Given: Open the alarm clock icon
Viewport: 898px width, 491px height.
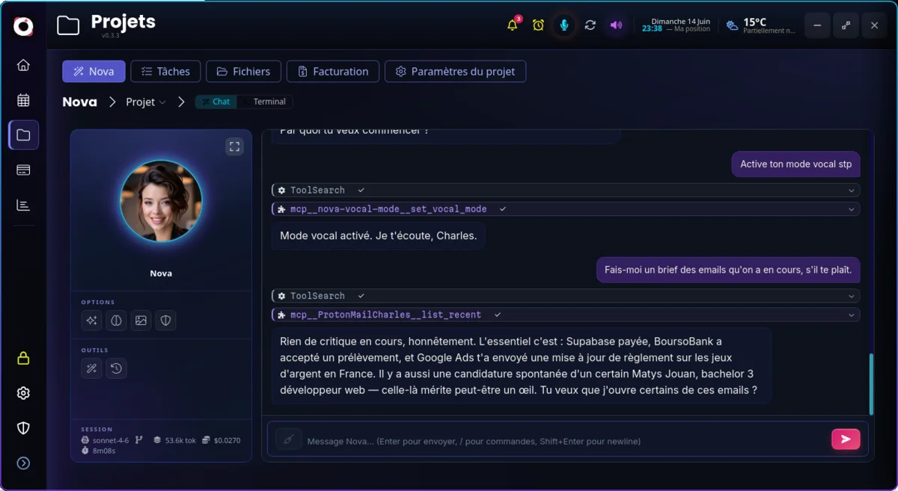Looking at the screenshot, I should coord(538,25).
